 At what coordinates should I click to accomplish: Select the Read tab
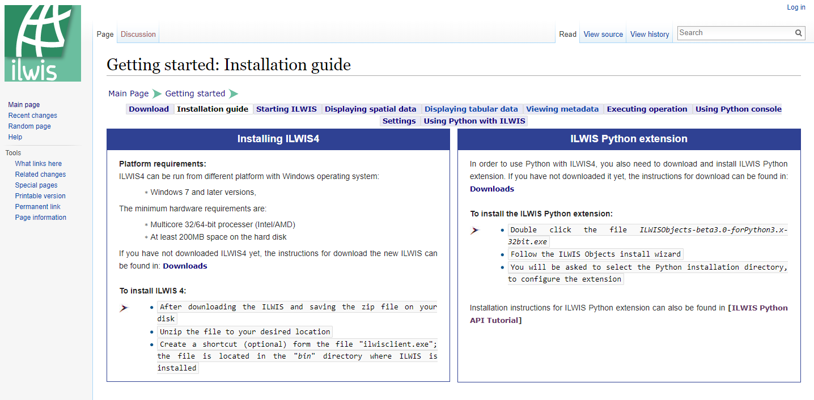(x=567, y=34)
